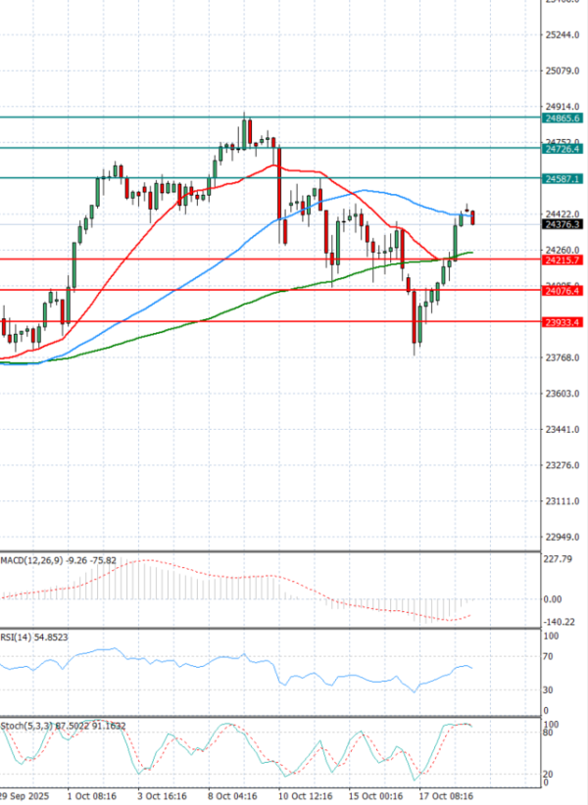Click the 1 Oct 08:16 time label

(x=91, y=797)
